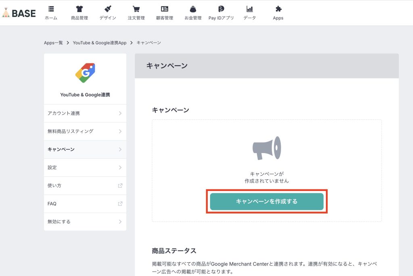Image resolution: width=413 pixels, height=276 pixels.
Task: Open the 無効にする row chevron
Action: click(x=120, y=222)
